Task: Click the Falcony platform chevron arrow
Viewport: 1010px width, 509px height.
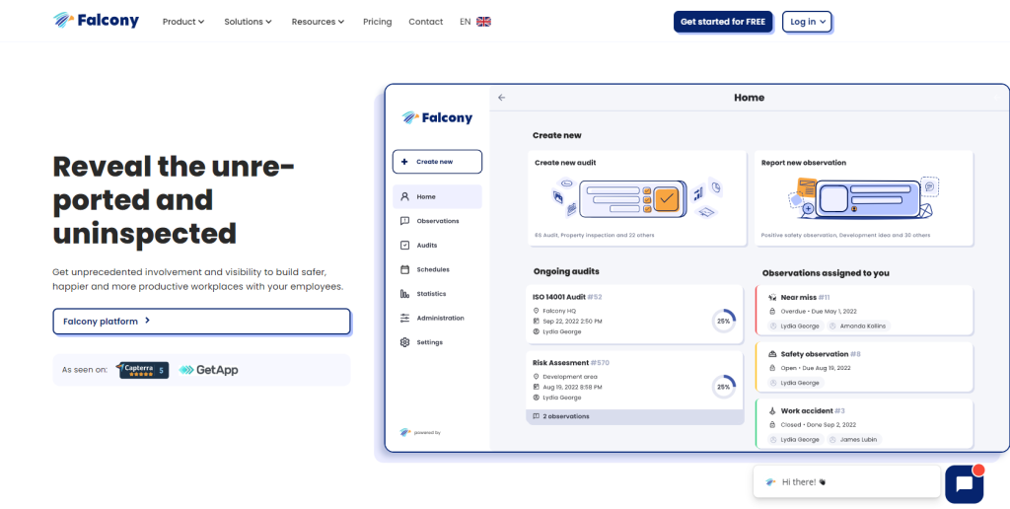Action: (148, 321)
